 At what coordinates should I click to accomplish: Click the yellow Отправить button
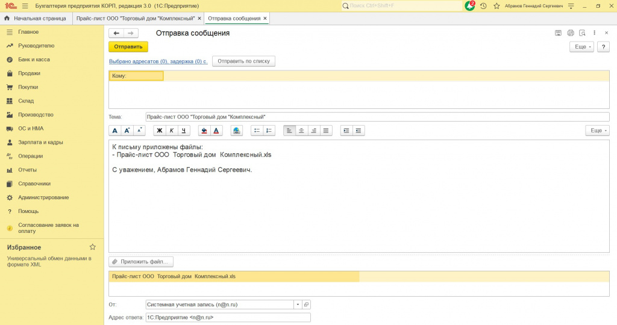pos(128,47)
